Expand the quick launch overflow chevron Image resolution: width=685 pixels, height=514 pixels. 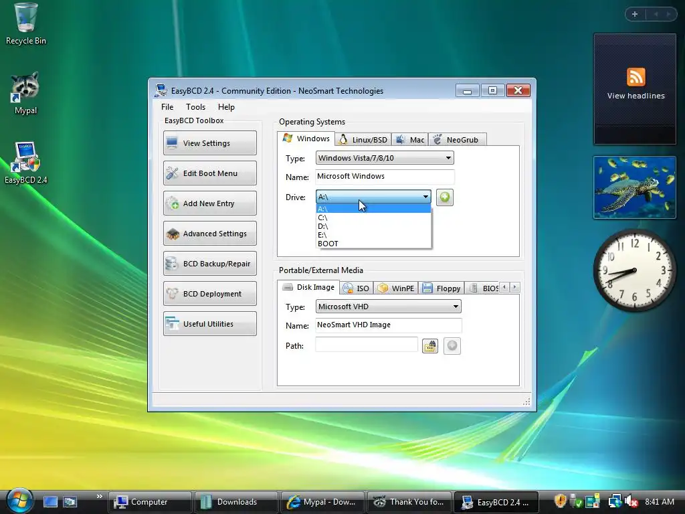(100, 497)
